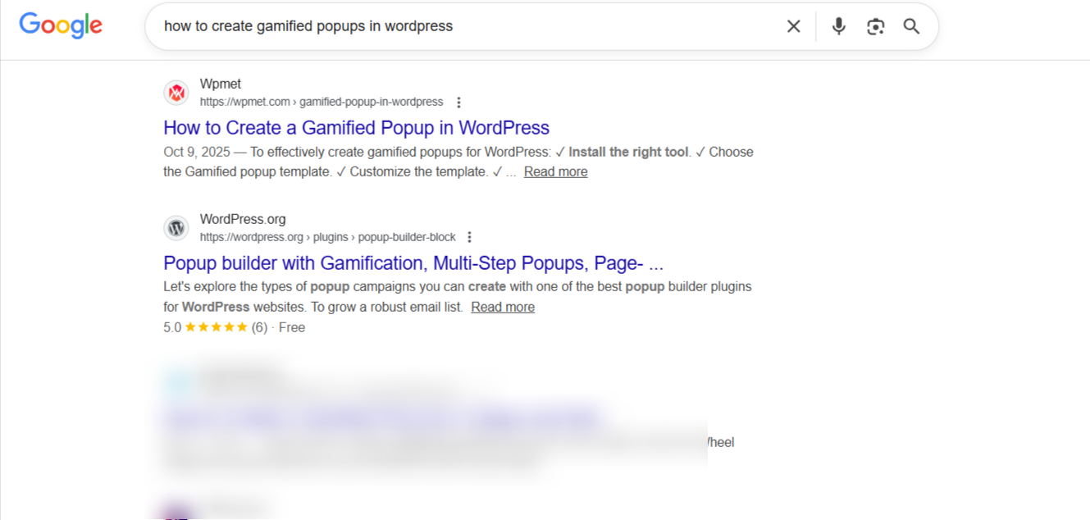The width and height of the screenshot is (1090, 520).
Task: Run the search via magnifying glass icon
Action: coord(911,25)
